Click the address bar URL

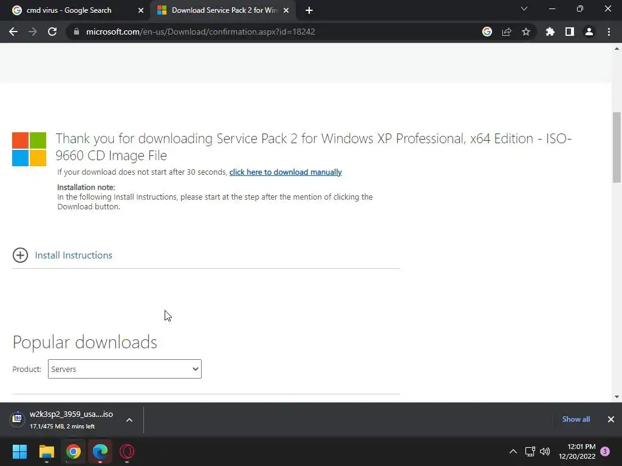click(200, 32)
